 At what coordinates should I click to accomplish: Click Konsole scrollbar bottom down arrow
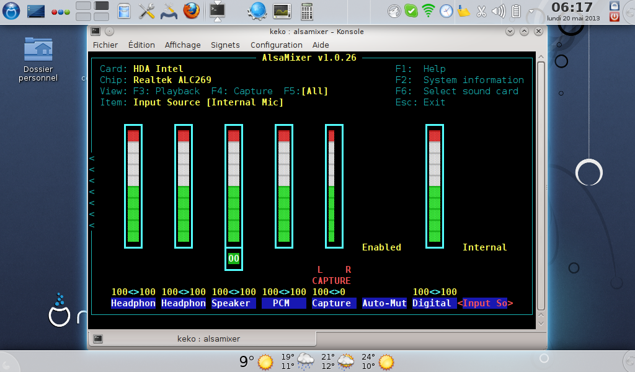tap(541, 324)
